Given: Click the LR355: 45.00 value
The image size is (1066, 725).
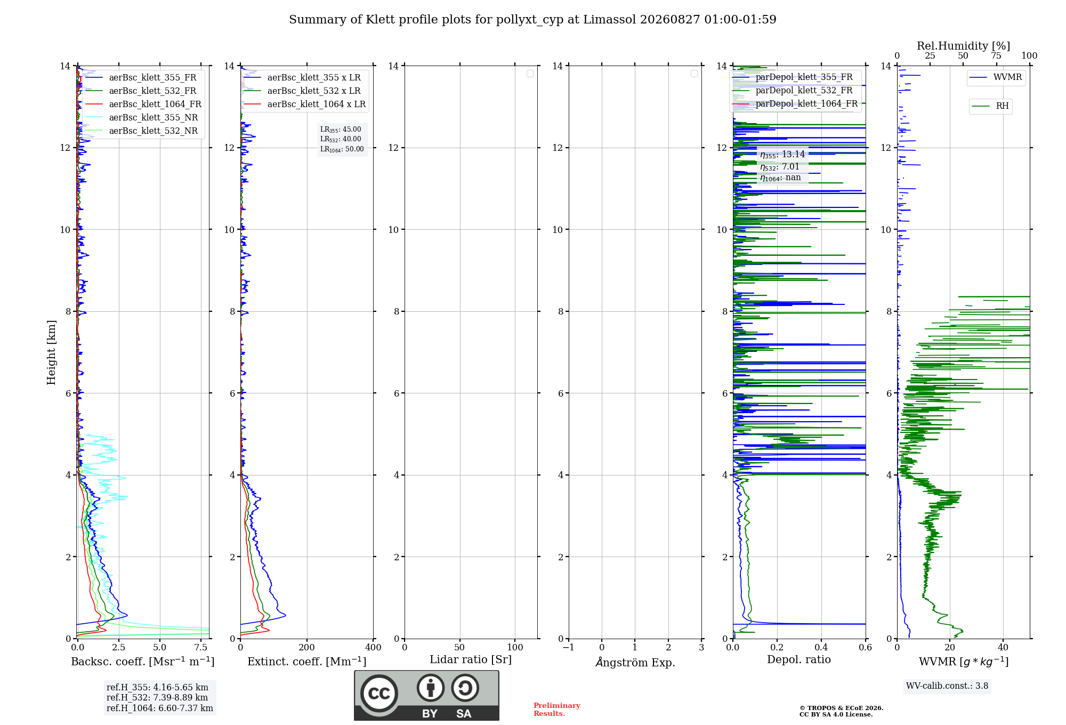Looking at the screenshot, I should click(x=341, y=130).
